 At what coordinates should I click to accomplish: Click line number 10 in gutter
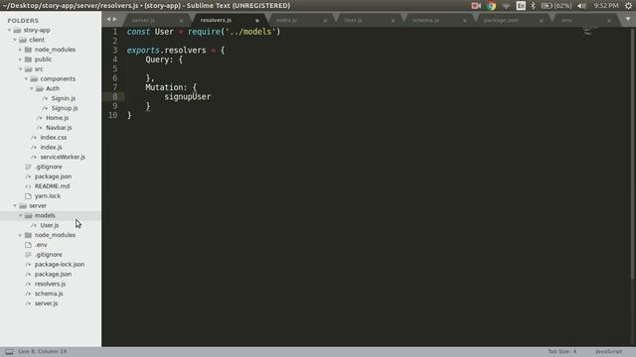pyautogui.click(x=112, y=115)
